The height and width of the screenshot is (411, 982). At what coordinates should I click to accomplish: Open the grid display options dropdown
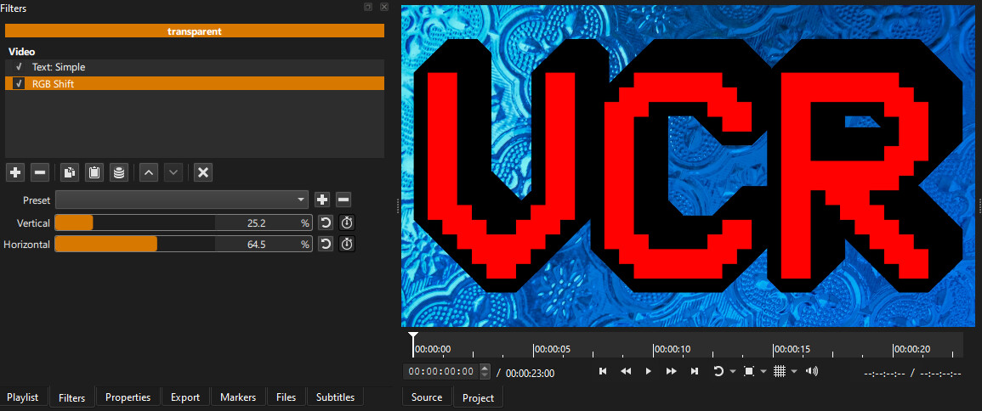(x=794, y=372)
